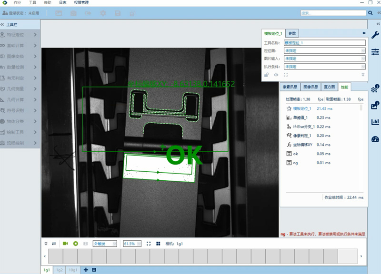Click the magnifier search icon

[x=371, y=13]
